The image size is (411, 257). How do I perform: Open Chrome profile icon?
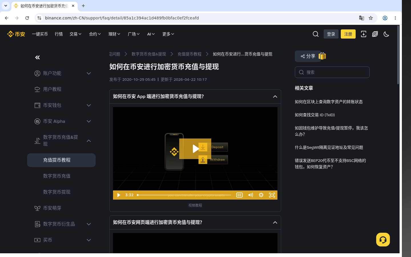tap(385, 18)
